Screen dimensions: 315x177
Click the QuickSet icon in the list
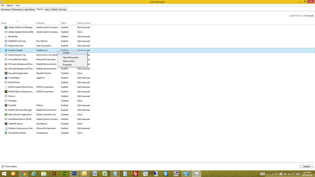(6, 105)
